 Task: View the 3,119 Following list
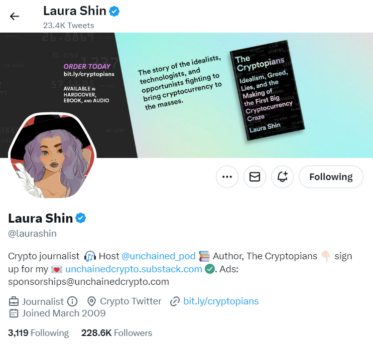tap(38, 333)
